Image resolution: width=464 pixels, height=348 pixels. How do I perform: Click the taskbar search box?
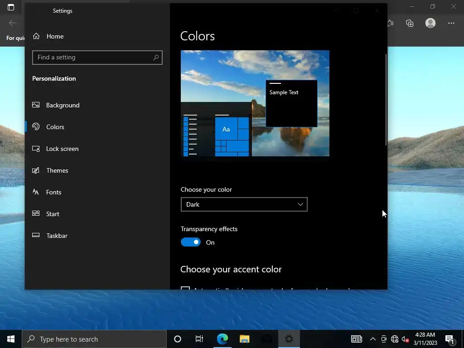pos(94,339)
